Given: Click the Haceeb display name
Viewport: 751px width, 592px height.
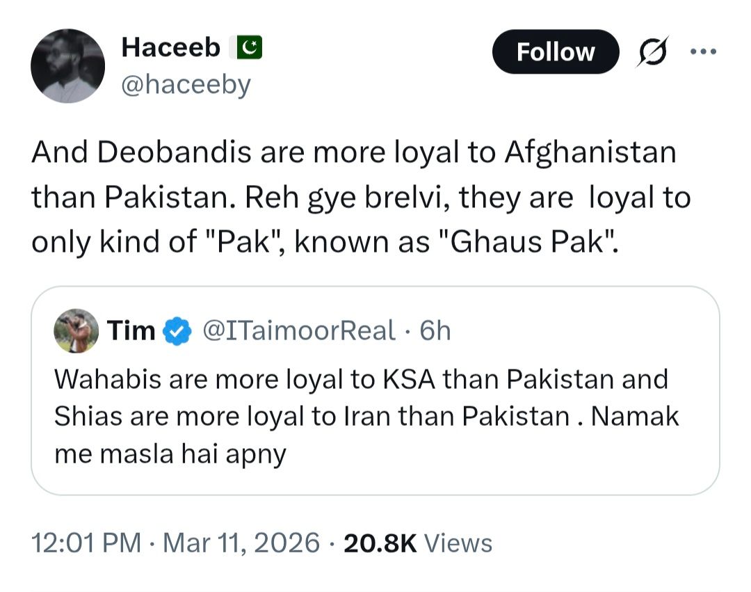Looking at the screenshot, I should 170,48.
